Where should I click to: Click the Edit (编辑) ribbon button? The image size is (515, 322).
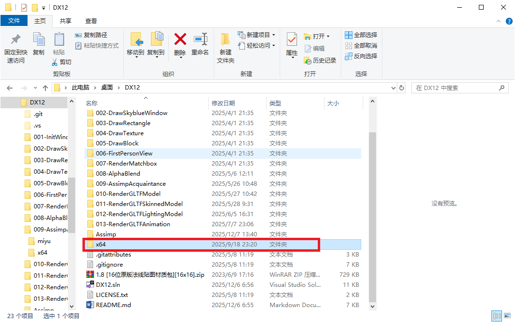pos(315,49)
